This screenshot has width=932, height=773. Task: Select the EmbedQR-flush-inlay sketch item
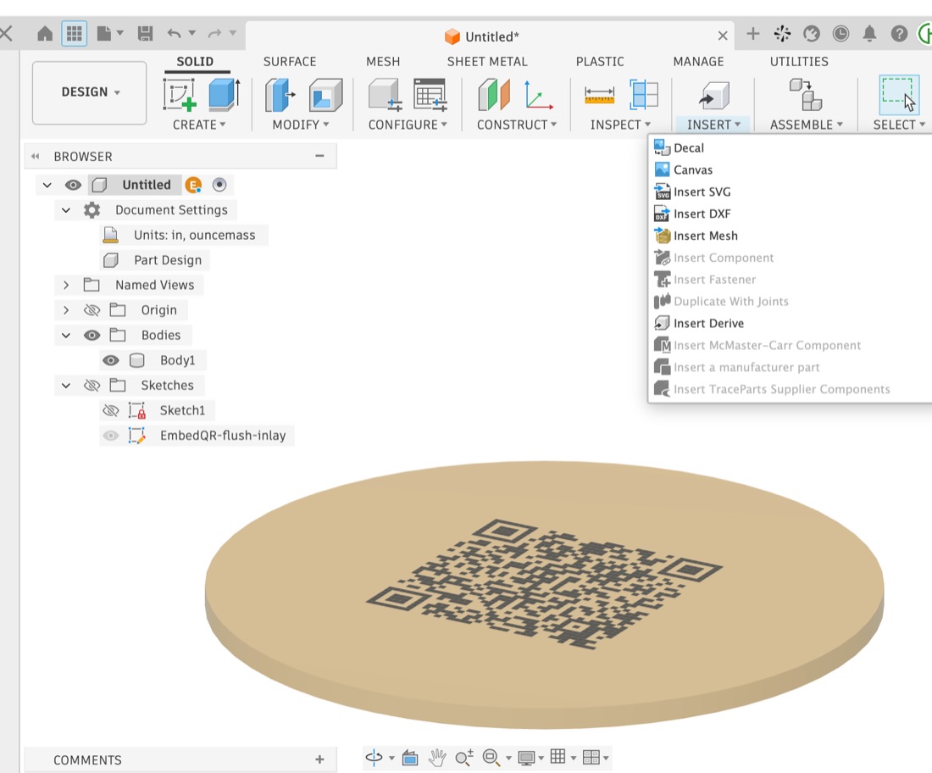pyautogui.click(x=222, y=436)
